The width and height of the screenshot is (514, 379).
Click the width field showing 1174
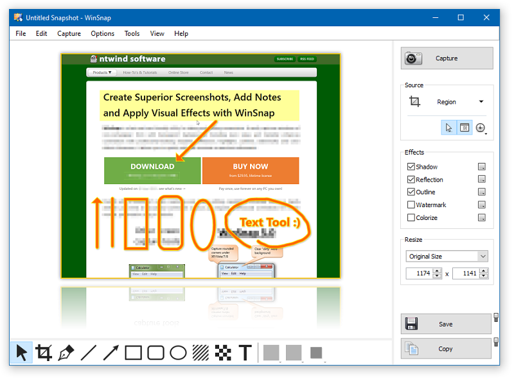point(420,273)
